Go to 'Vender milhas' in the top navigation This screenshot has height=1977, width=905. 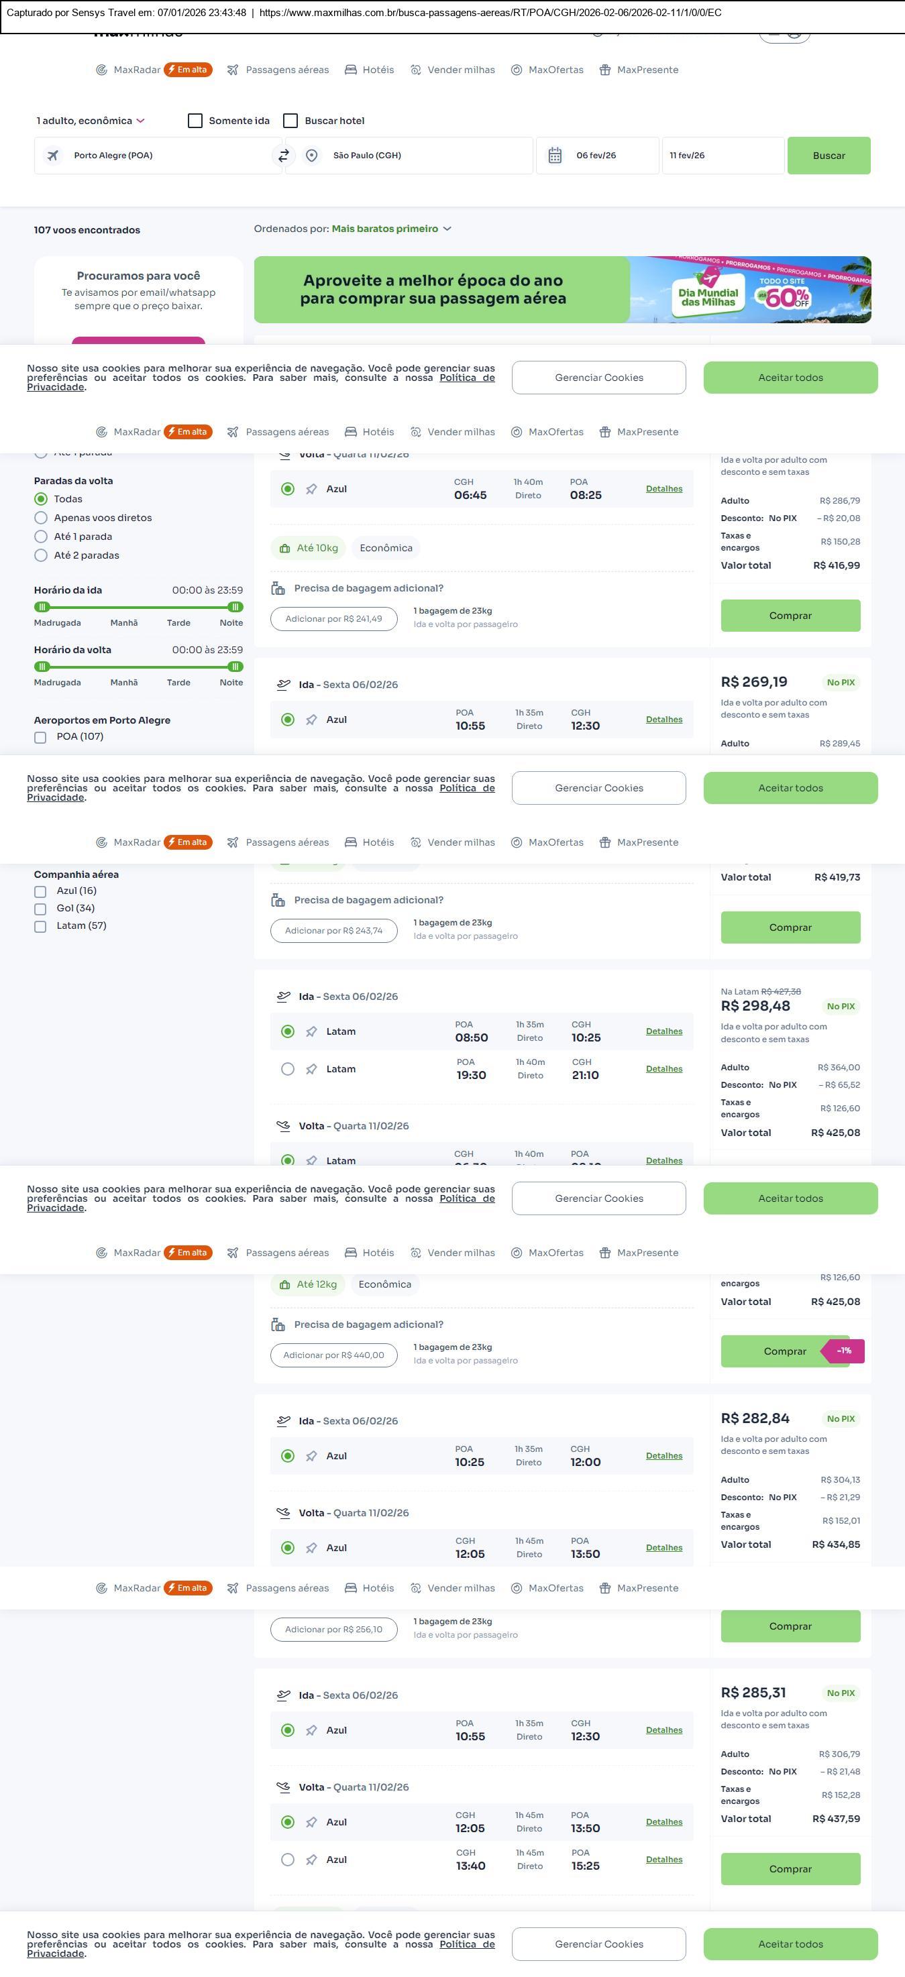pos(453,70)
